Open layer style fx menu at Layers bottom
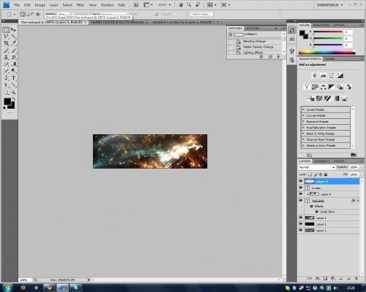366x292 pixels. [x=317, y=278]
